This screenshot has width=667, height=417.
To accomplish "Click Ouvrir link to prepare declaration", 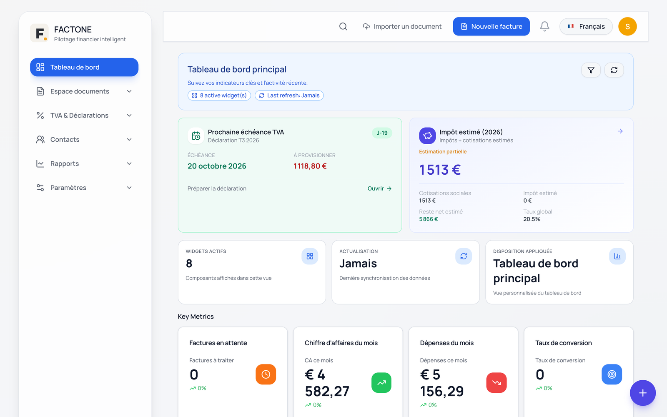I will click(379, 188).
